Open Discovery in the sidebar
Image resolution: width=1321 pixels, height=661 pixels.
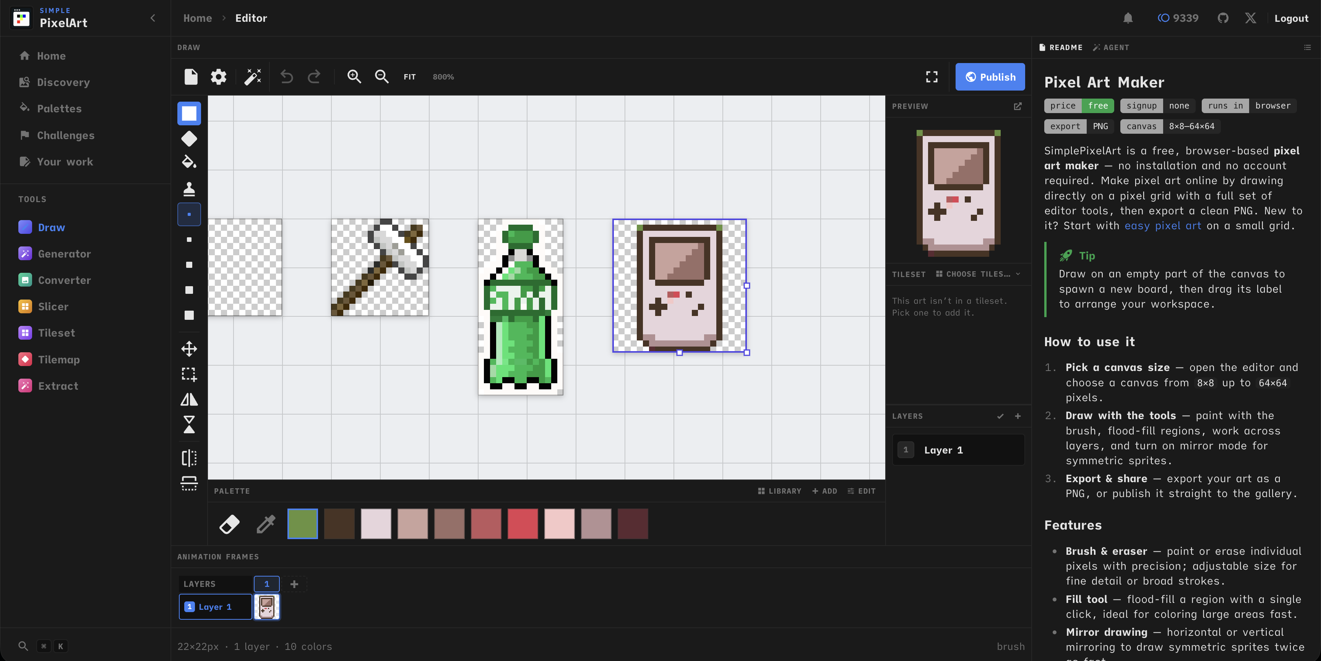coord(63,82)
